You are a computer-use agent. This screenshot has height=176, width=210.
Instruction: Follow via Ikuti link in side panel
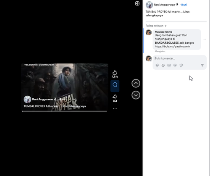tap(184, 5)
